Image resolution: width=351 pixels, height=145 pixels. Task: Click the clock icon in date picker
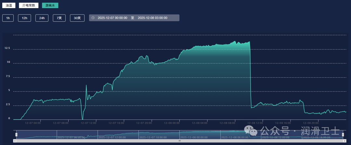click(x=93, y=18)
